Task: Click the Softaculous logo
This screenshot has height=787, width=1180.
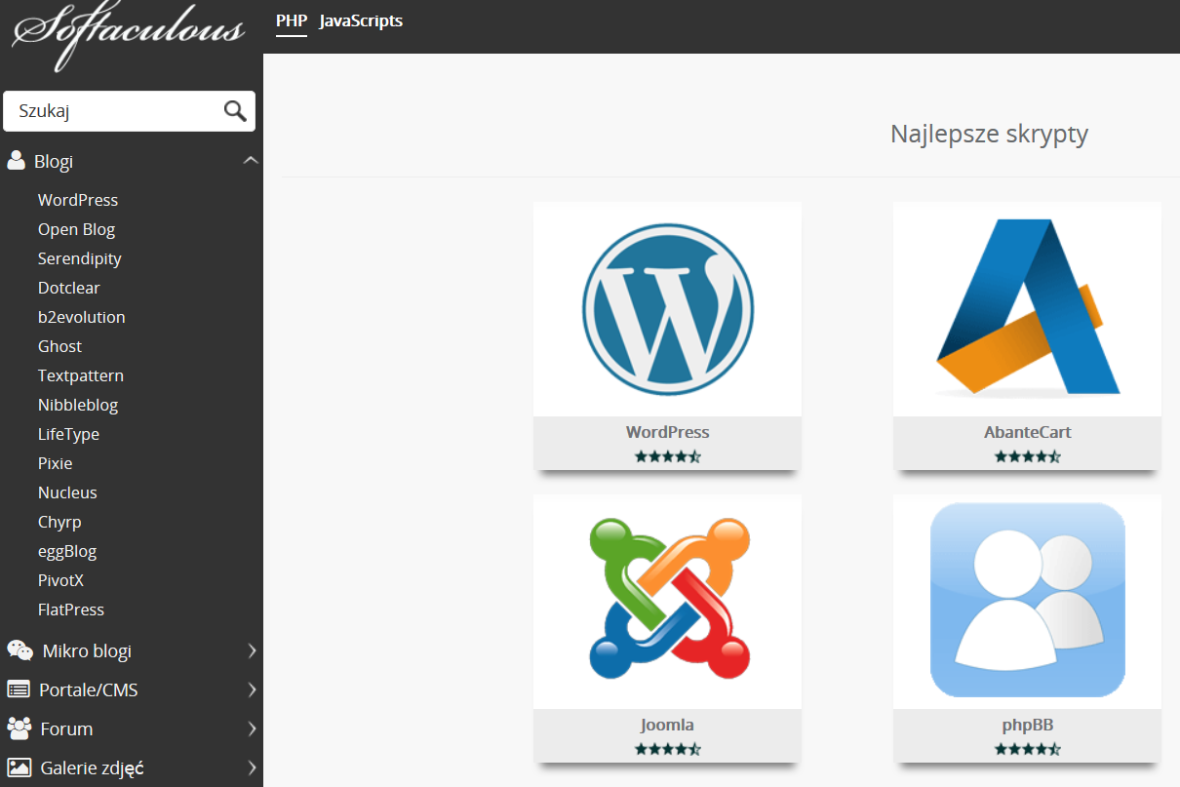Action: pos(130,35)
